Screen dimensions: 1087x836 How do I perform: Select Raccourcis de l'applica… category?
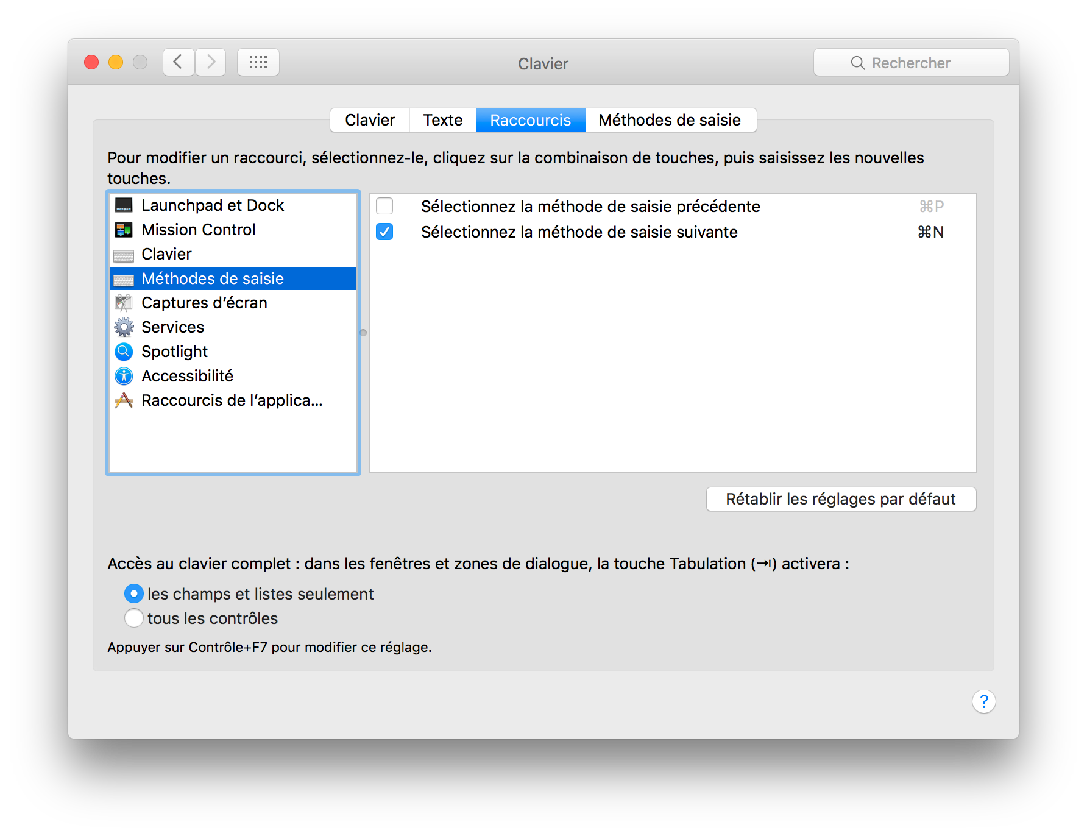click(233, 400)
